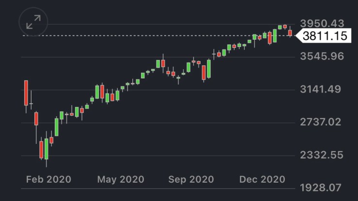Click the lowest red candlestick near 2332.55
This screenshot has width=358, height=201.
(x=41, y=149)
